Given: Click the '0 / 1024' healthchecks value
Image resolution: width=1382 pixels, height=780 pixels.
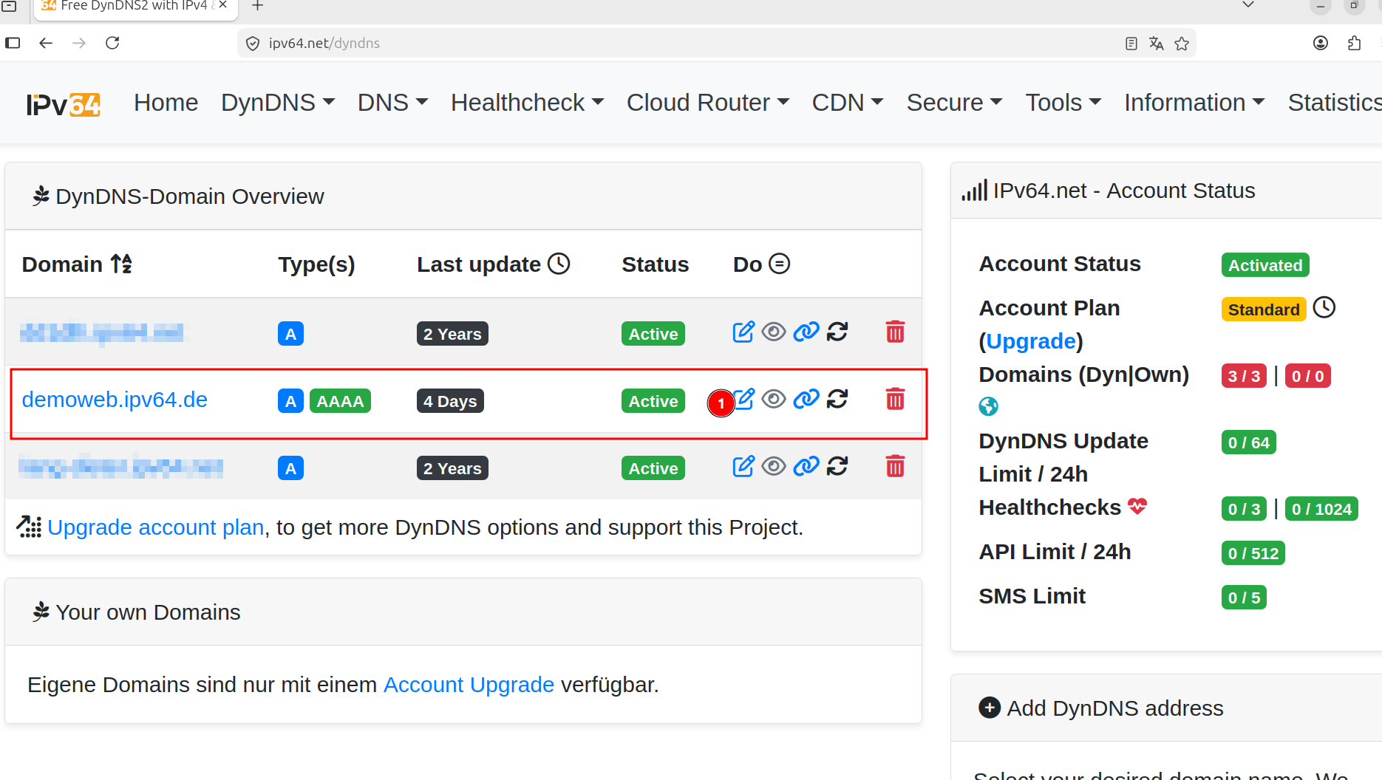Looking at the screenshot, I should 1321,509.
